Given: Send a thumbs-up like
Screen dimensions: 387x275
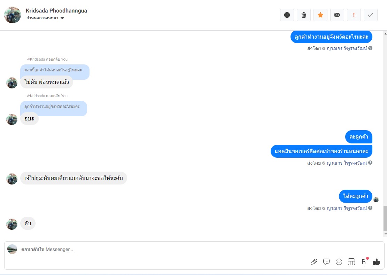Looking at the screenshot, I should click(x=377, y=262).
